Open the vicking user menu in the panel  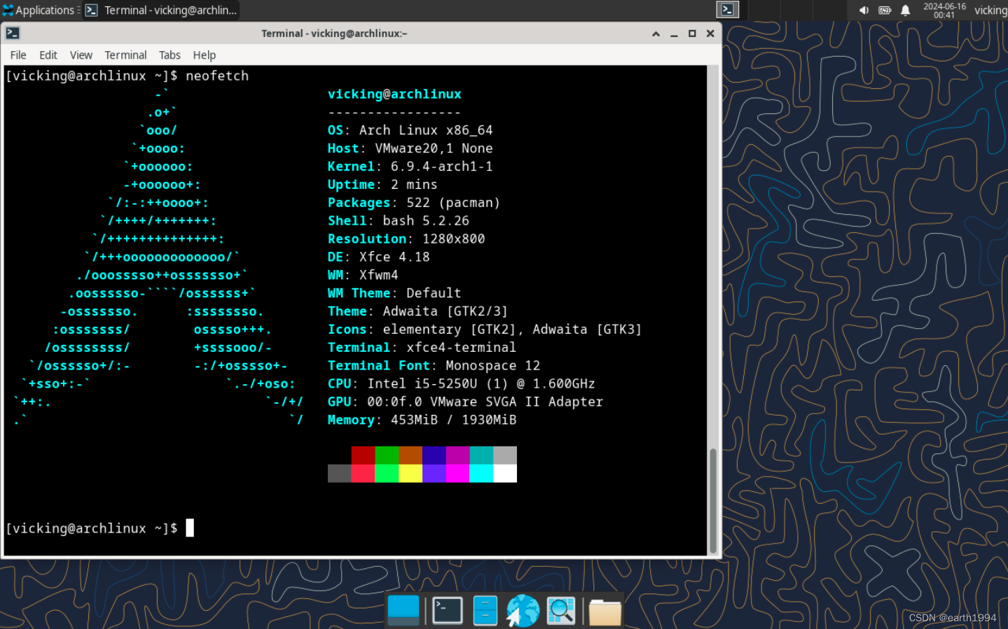click(990, 10)
